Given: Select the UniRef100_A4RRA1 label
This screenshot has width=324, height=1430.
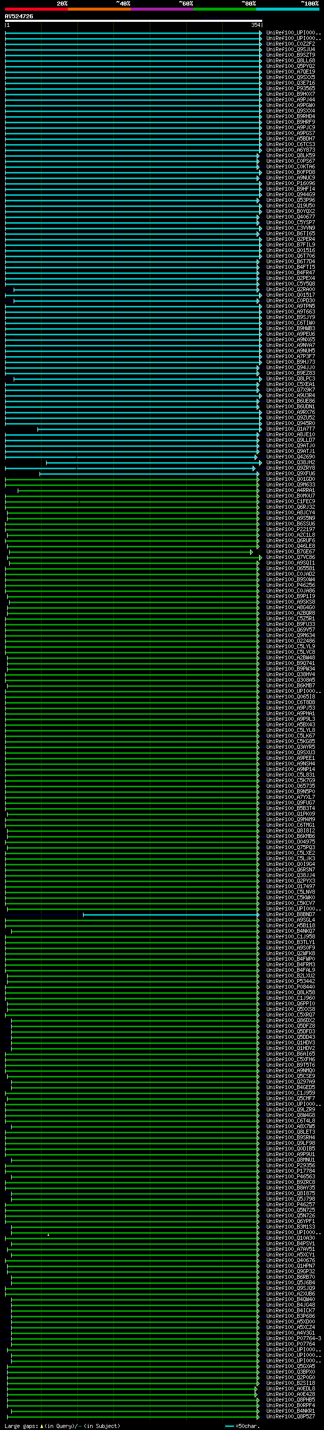Looking at the screenshot, I should pos(290,490).
